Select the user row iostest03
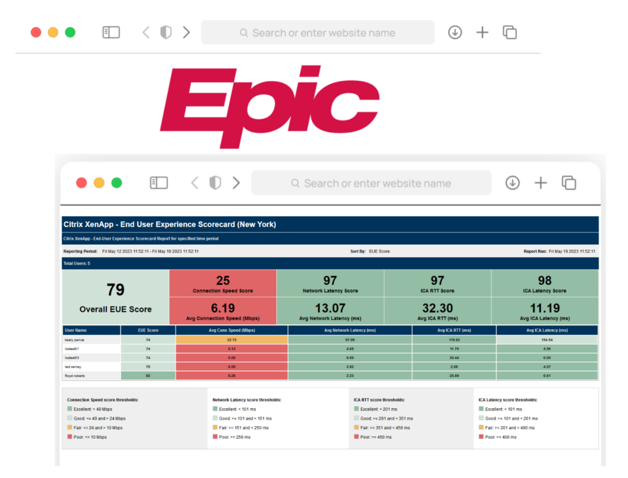This screenshot has height=478, width=628. click(330, 358)
